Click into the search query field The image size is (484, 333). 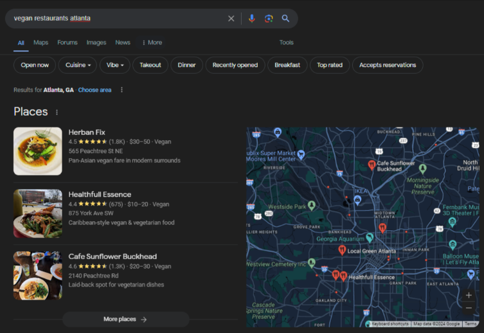[x=117, y=19]
